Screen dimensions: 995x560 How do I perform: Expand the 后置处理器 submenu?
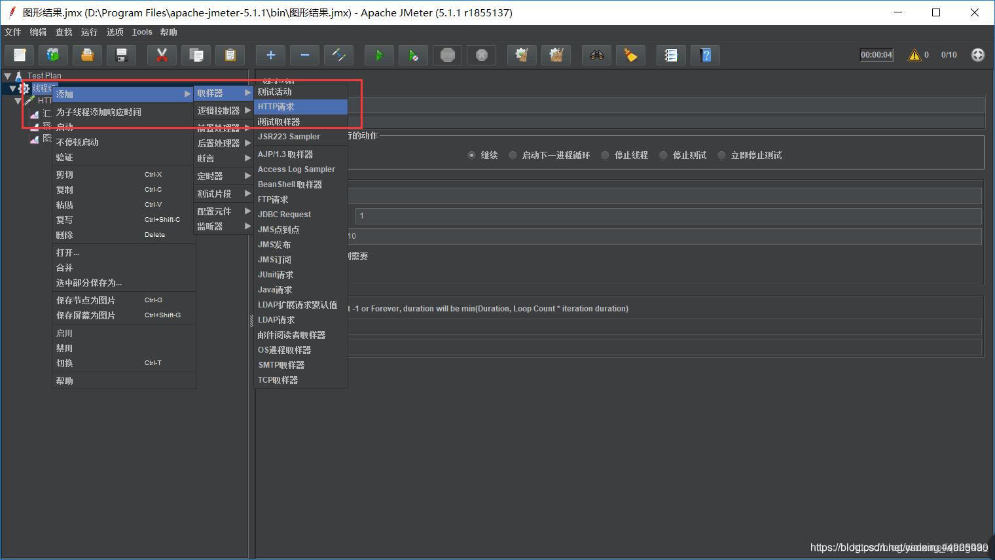(224, 143)
